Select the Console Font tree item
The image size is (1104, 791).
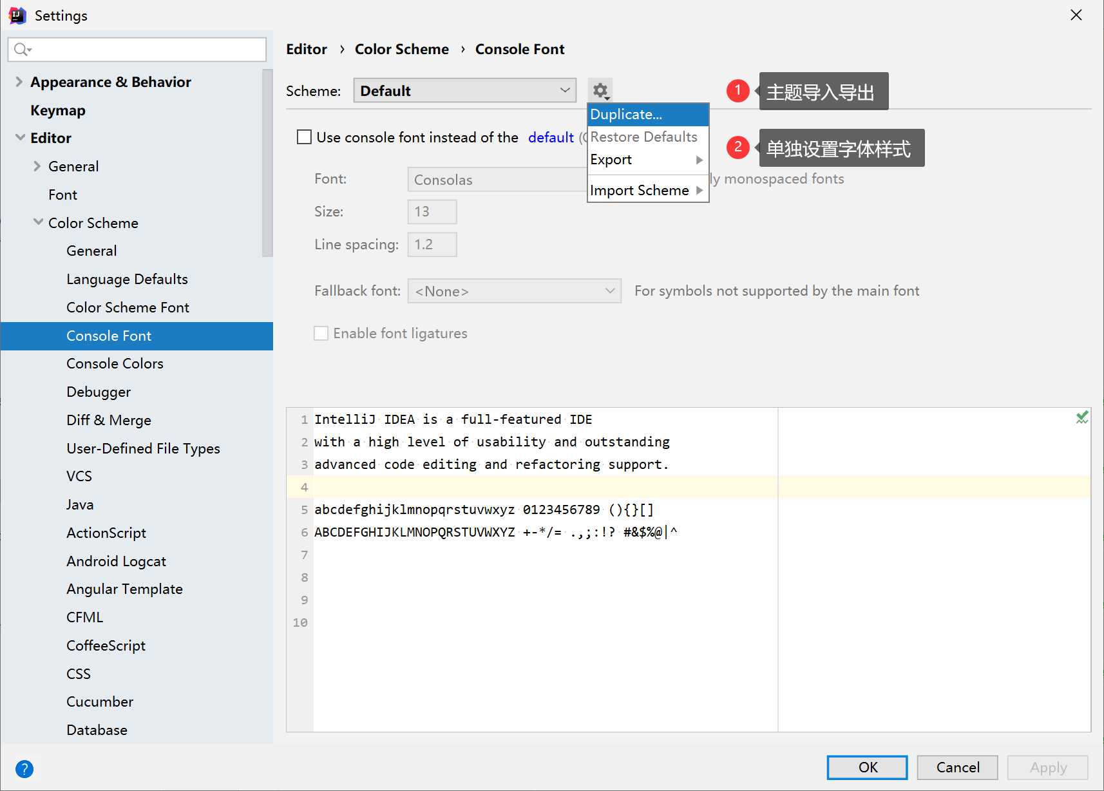click(137, 336)
